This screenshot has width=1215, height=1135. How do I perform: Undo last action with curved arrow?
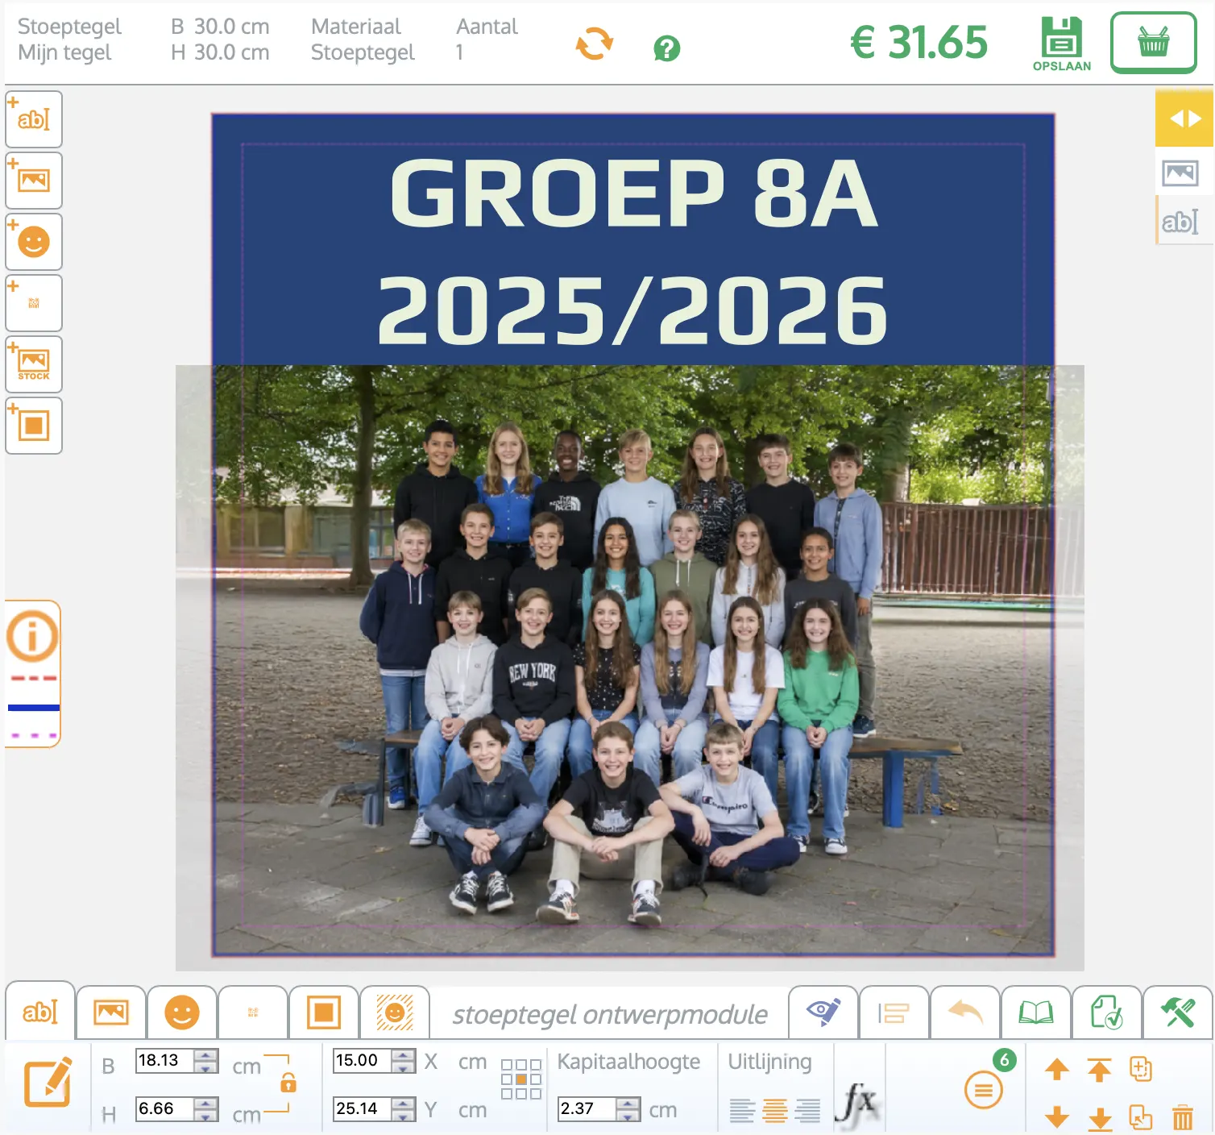[965, 1012]
